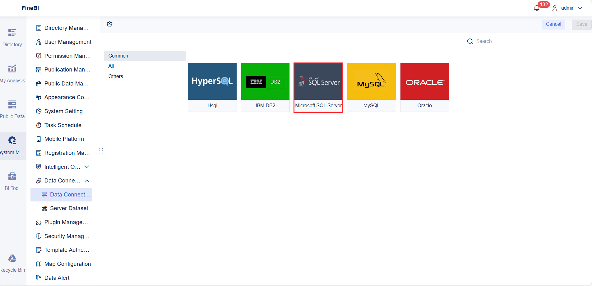
Task: Choose the Microsoft SQL Server card
Action: point(318,88)
